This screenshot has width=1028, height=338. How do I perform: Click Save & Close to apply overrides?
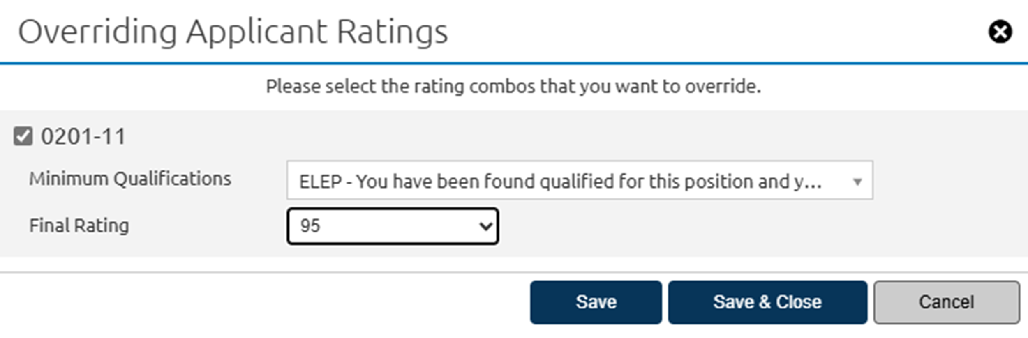(x=767, y=303)
